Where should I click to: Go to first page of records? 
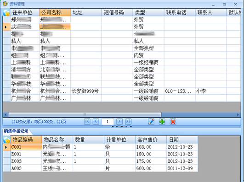pos(87,122)
